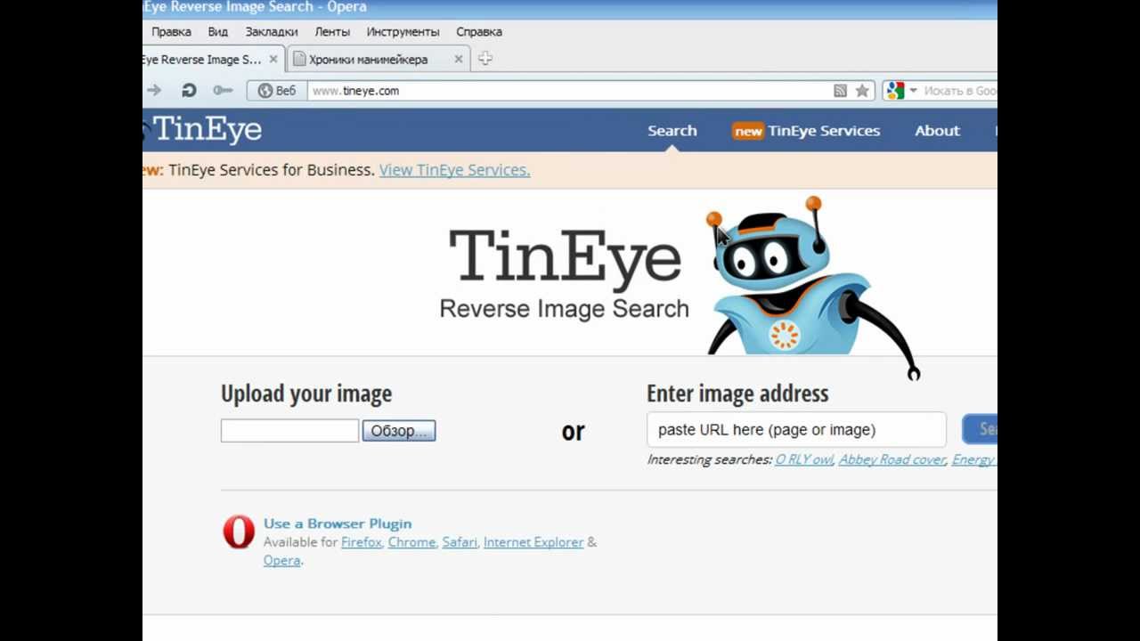Click the key password manager icon

223,90
